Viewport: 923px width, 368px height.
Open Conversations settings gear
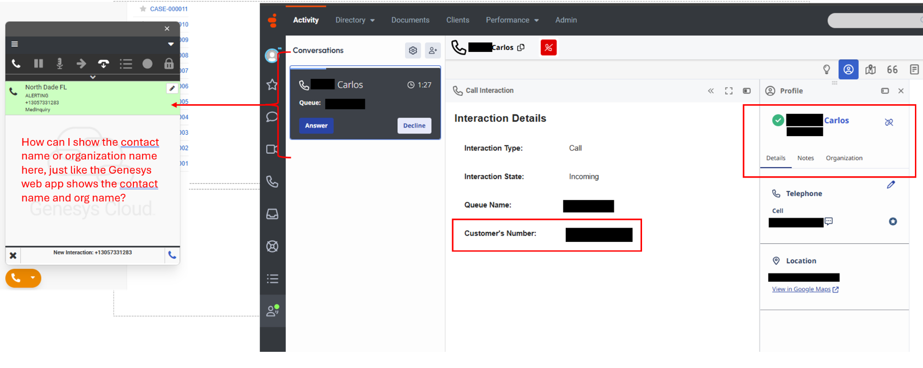tap(413, 50)
